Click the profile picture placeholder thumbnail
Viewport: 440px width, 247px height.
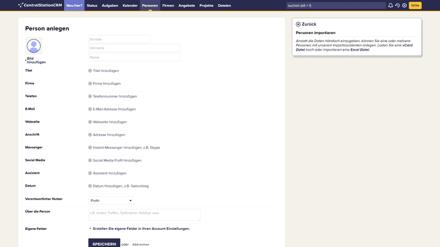(x=34, y=46)
